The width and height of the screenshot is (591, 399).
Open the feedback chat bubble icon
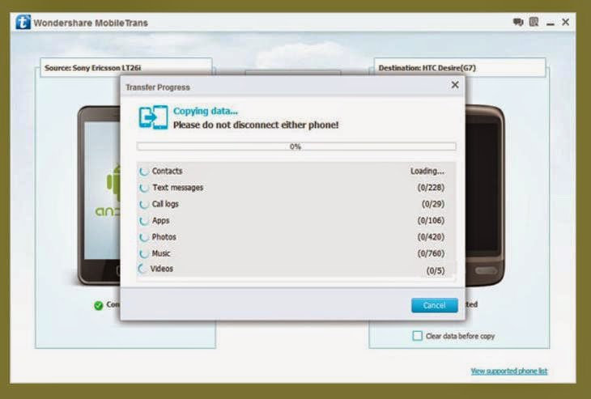pos(518,22)
